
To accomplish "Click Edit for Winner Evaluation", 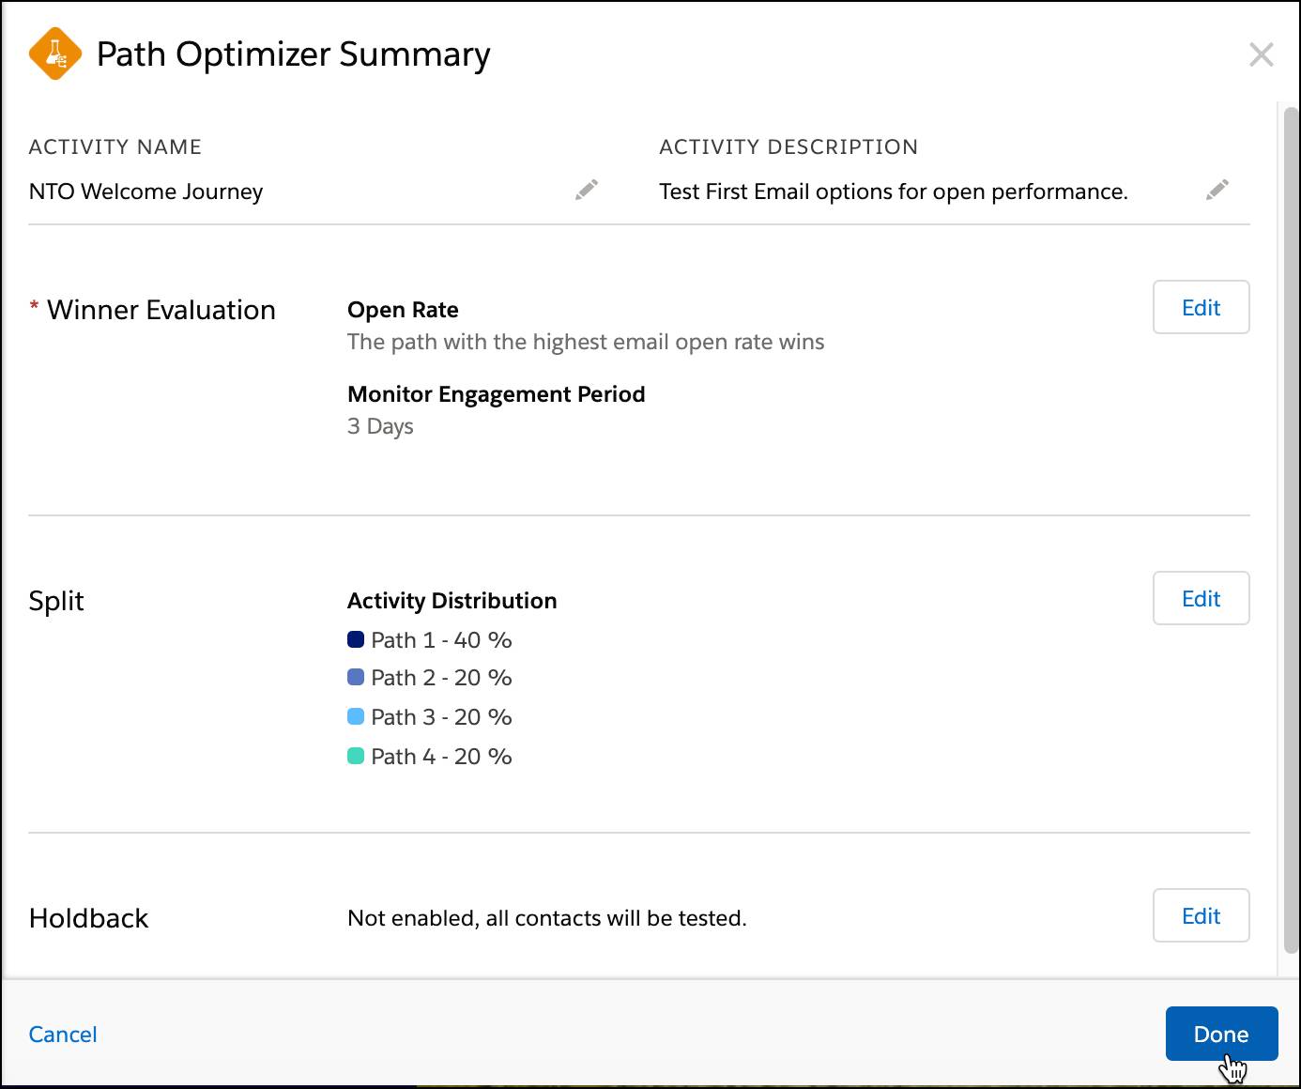I will tap(1201, 307).
